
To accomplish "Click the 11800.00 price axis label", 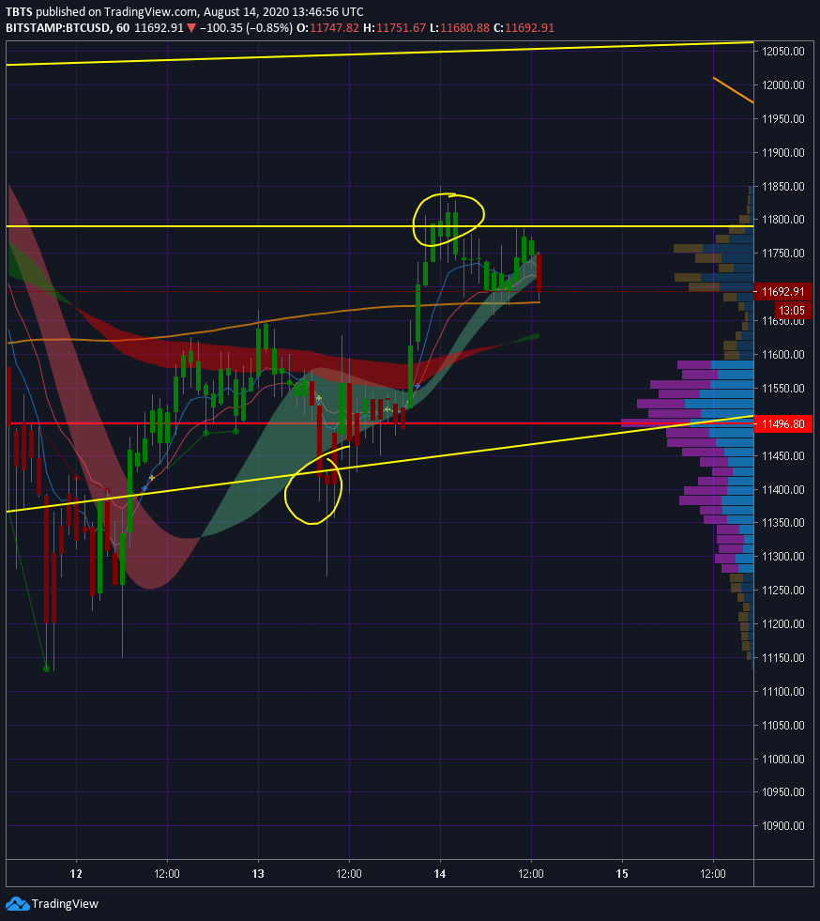I will tap(783, 220).
